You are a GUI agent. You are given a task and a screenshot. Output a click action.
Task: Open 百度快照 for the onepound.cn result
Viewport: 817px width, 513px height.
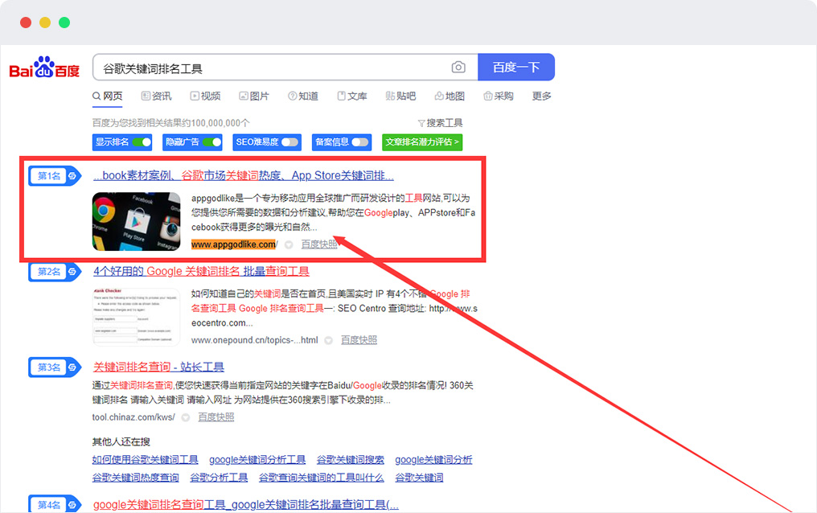tap(359, 340)
